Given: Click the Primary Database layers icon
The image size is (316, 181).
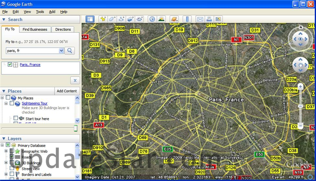Looking at the screenshot, I should pos(14,145).
